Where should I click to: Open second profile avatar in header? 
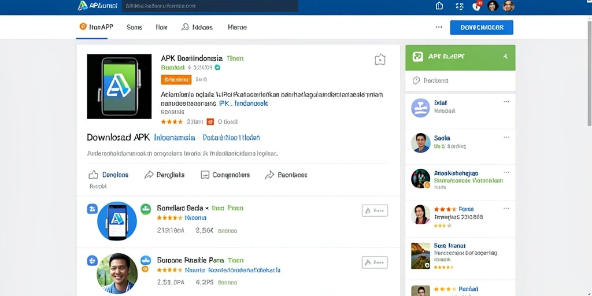tap(509, 6)
